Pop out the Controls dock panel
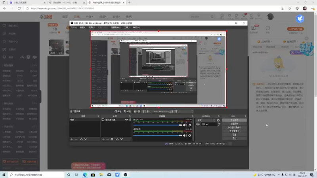 tap(245, 116)
